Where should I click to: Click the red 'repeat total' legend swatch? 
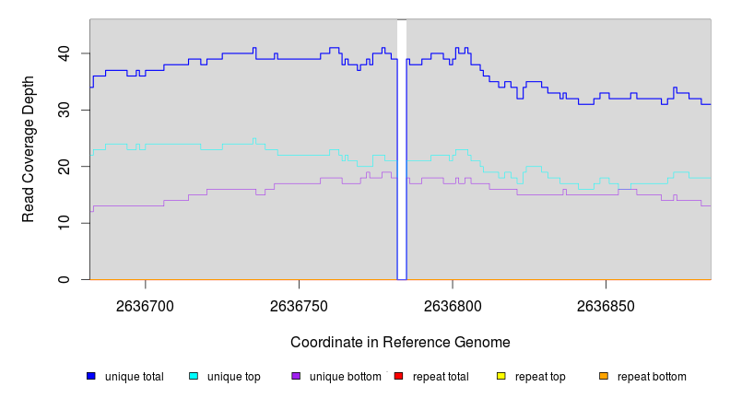(399, 376)
